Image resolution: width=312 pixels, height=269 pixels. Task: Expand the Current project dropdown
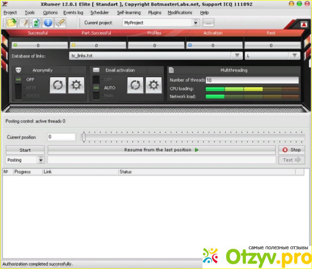[195, 23]
